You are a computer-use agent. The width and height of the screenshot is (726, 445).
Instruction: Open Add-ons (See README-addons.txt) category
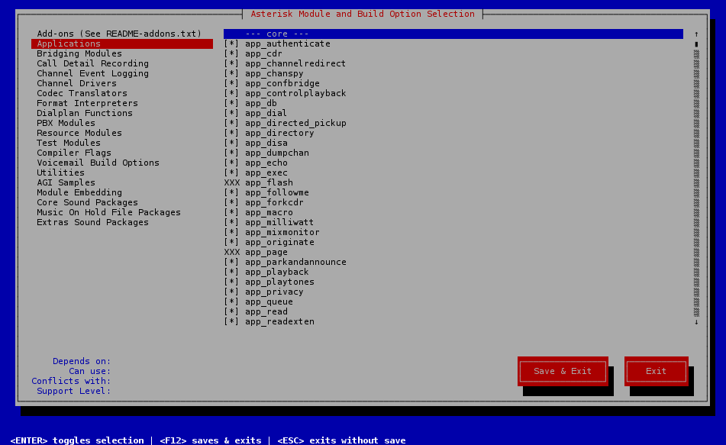[x=119, y=34]
